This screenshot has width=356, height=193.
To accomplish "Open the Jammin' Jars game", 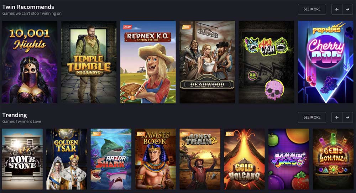I will coord(289,159).
